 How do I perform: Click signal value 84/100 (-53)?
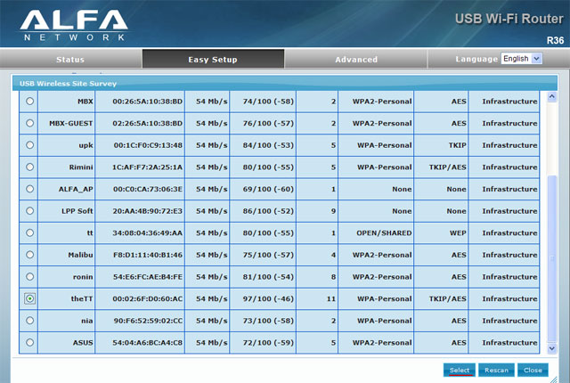(268, 145)
